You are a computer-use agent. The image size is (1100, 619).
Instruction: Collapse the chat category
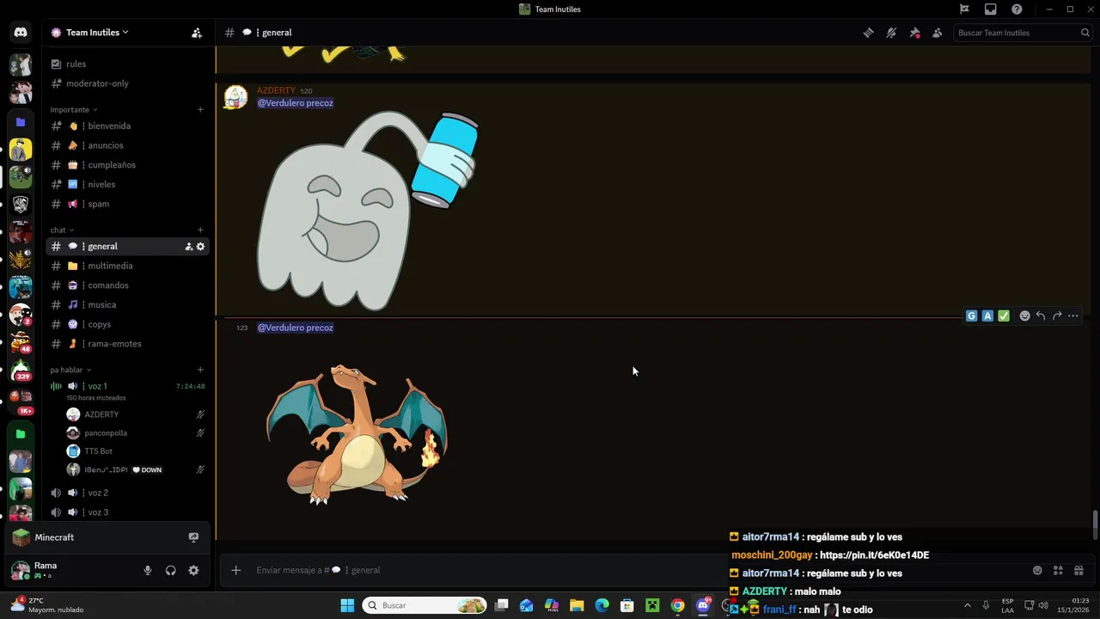click(x=61, y=230)
